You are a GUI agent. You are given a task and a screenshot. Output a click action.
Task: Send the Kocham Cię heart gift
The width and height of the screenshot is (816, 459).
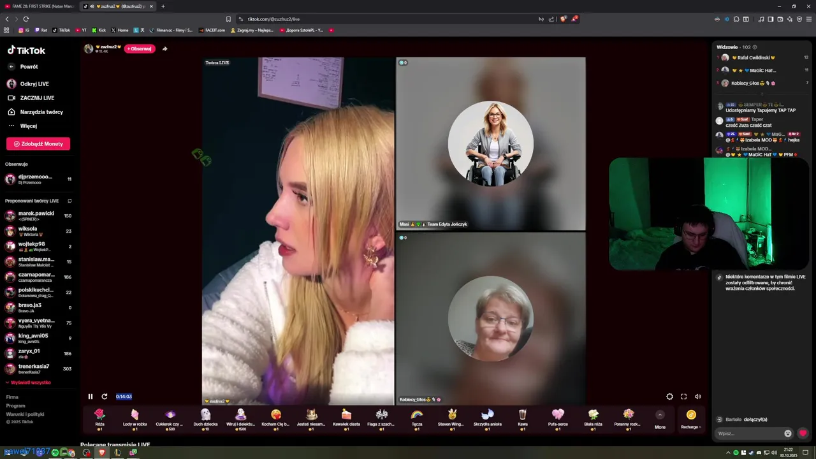276,419
